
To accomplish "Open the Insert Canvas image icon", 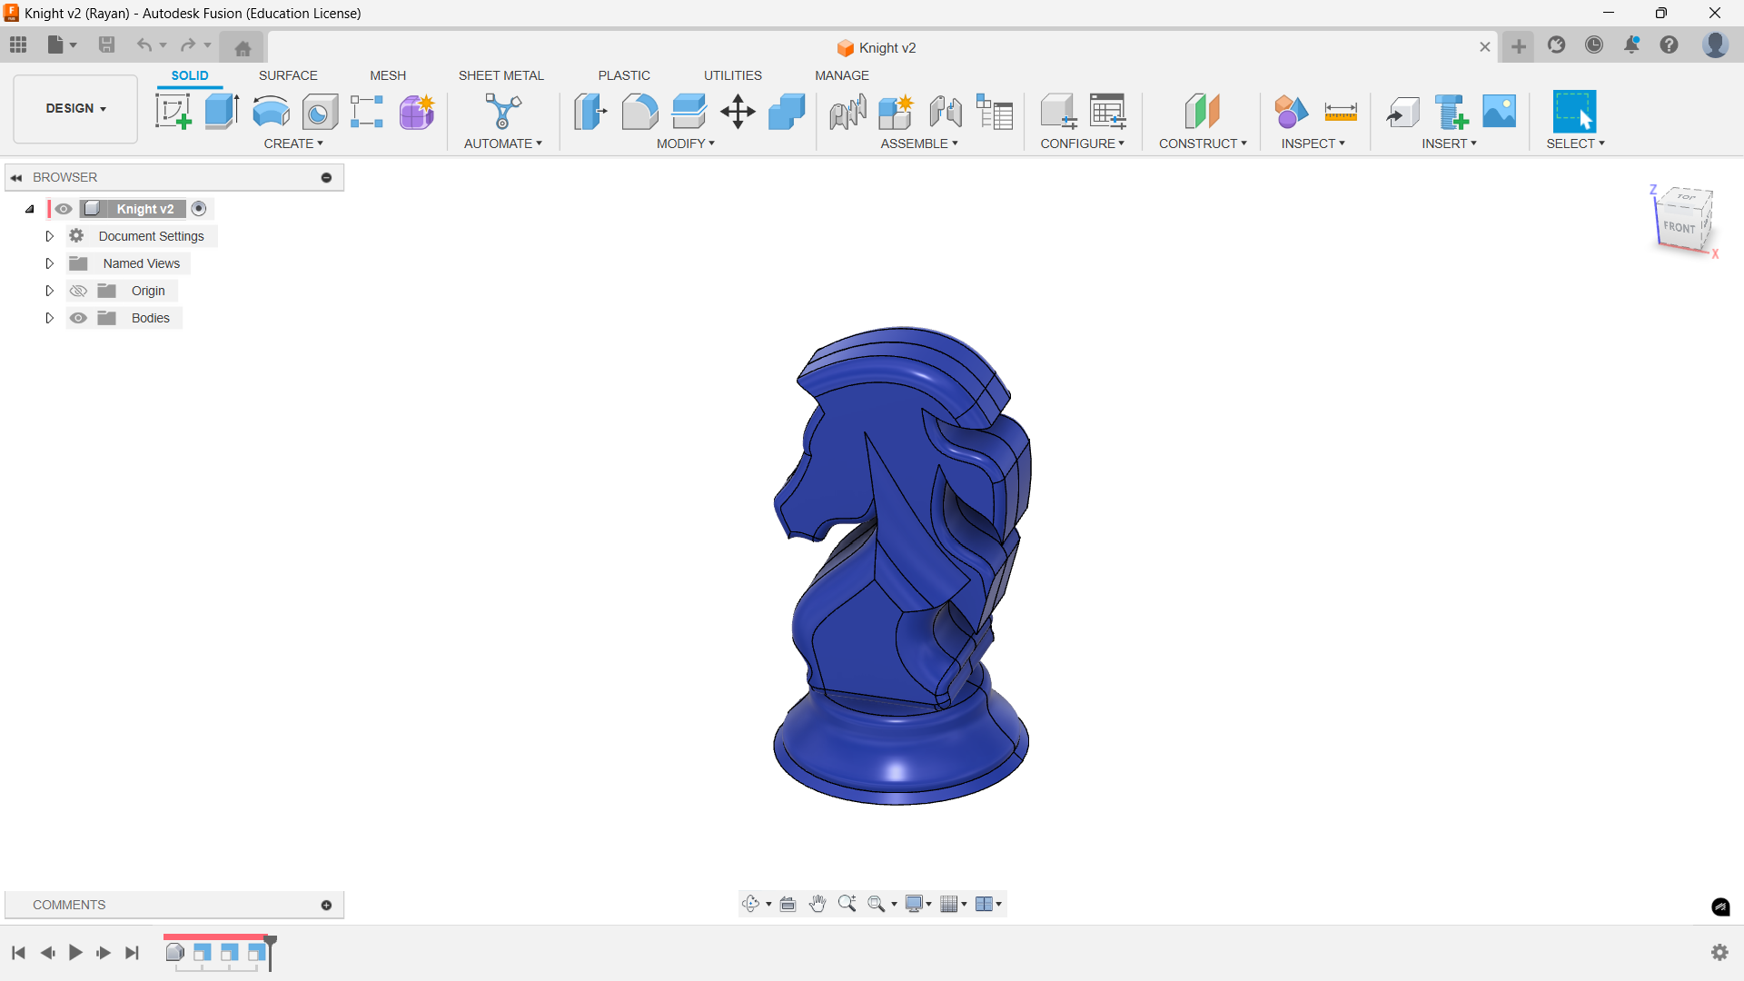I will (1499, 112).
